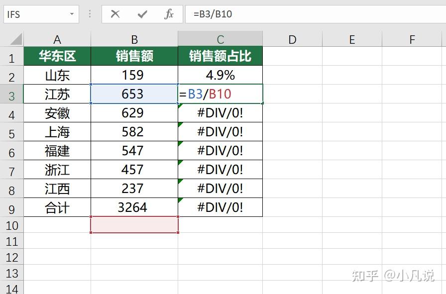Click cell with value 159
Screen dimensions: 446x294
point(134,75)
